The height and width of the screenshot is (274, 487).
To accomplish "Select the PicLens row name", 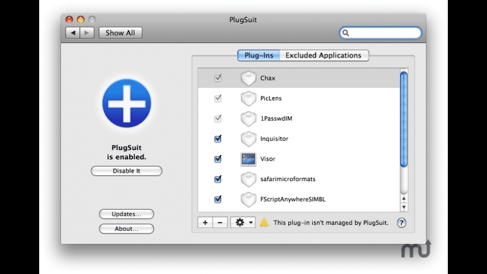I will [271, 98].
